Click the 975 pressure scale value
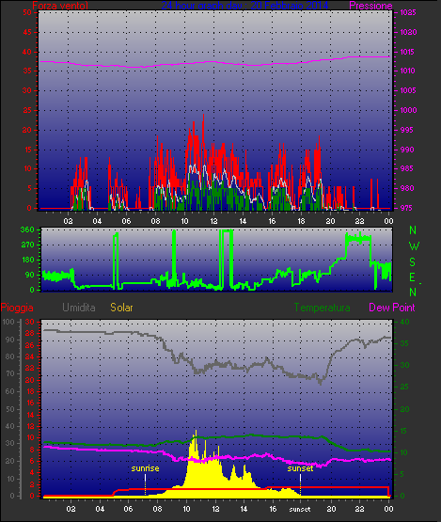The width and height of the screenshot is (441, 522). (x=406, y=208)
